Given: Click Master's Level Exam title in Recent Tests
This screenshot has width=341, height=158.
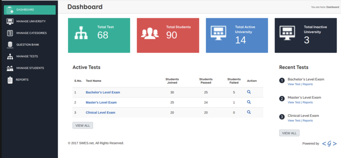Looking at the screenshot, I should 304,98.
